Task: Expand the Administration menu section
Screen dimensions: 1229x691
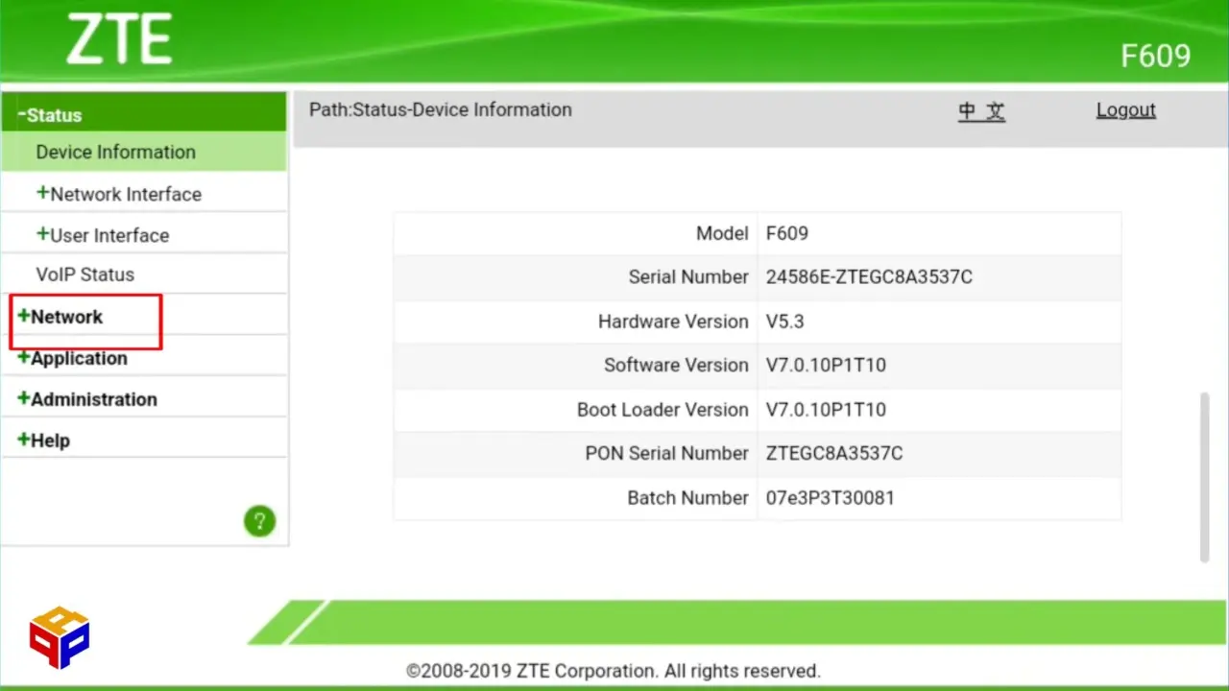Action: 93,399
